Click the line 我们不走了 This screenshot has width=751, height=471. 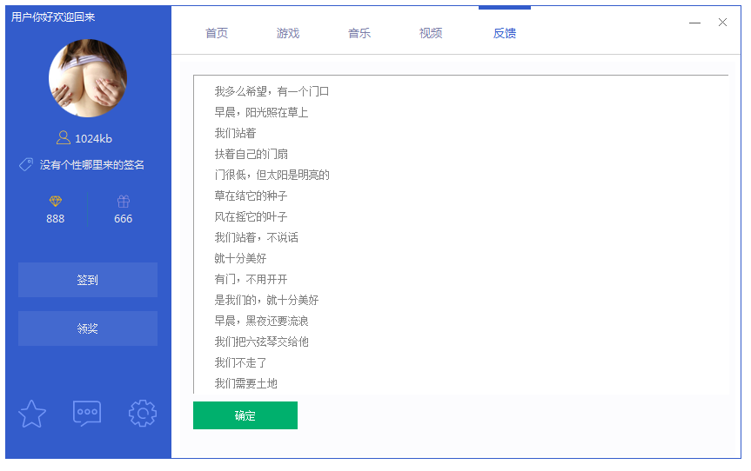click(240, 363)
